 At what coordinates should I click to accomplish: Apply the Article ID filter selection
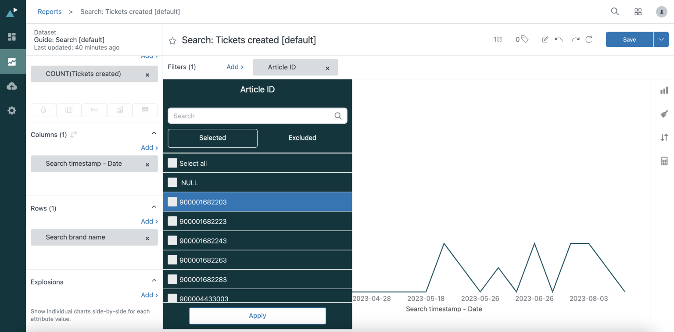(x=258, y=316)
